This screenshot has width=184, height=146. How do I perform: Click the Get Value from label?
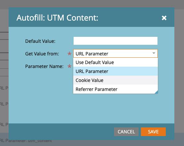[42, 54]
